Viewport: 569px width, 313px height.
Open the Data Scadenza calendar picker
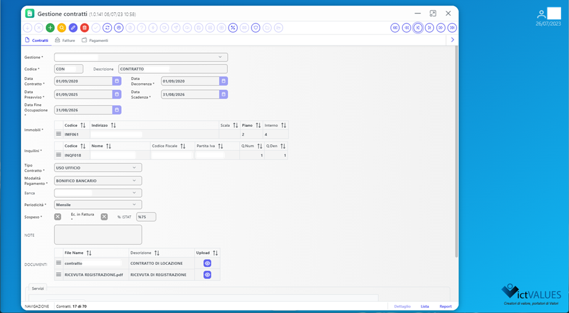[x=224, y=94]
